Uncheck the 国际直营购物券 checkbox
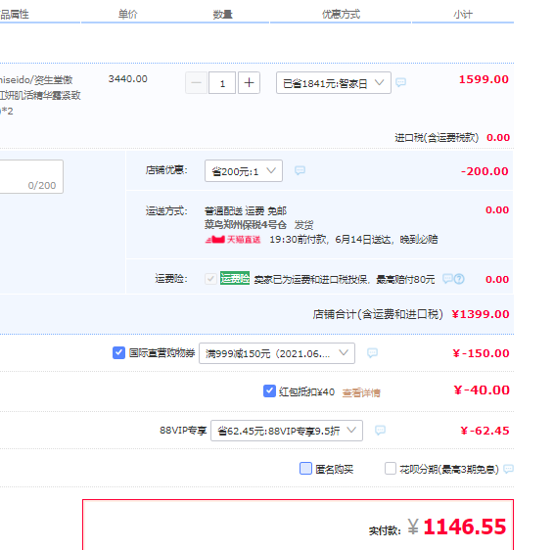554x550 pixels. point(118,352)
